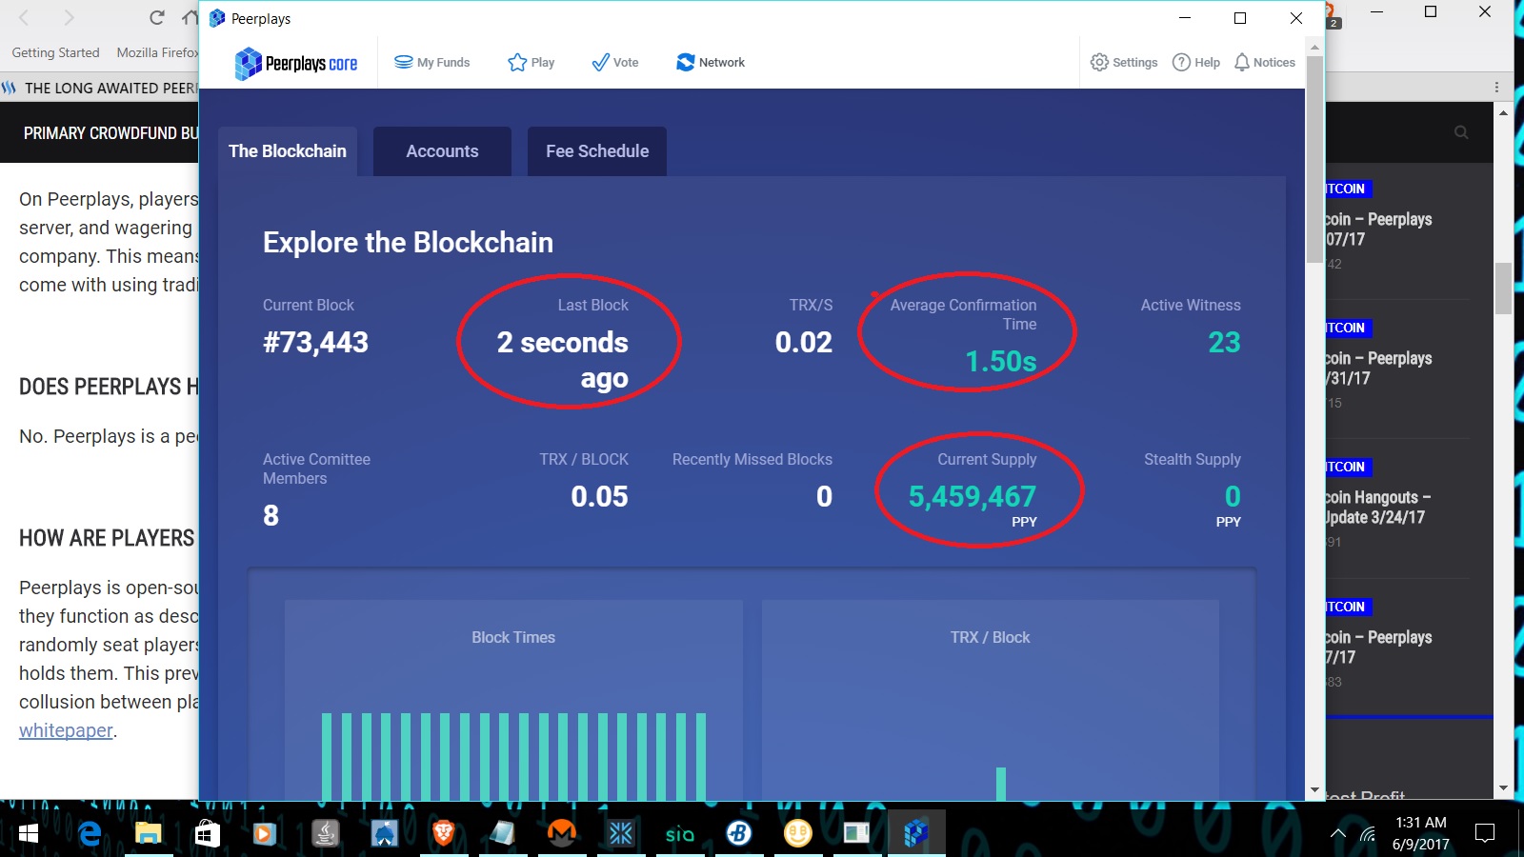Open the blue B coin taskbar icon
Viewport: 1524px width, 857px height.
click(739, 834)
